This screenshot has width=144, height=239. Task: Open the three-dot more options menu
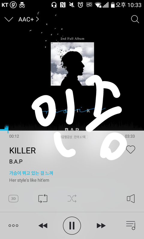13,225
